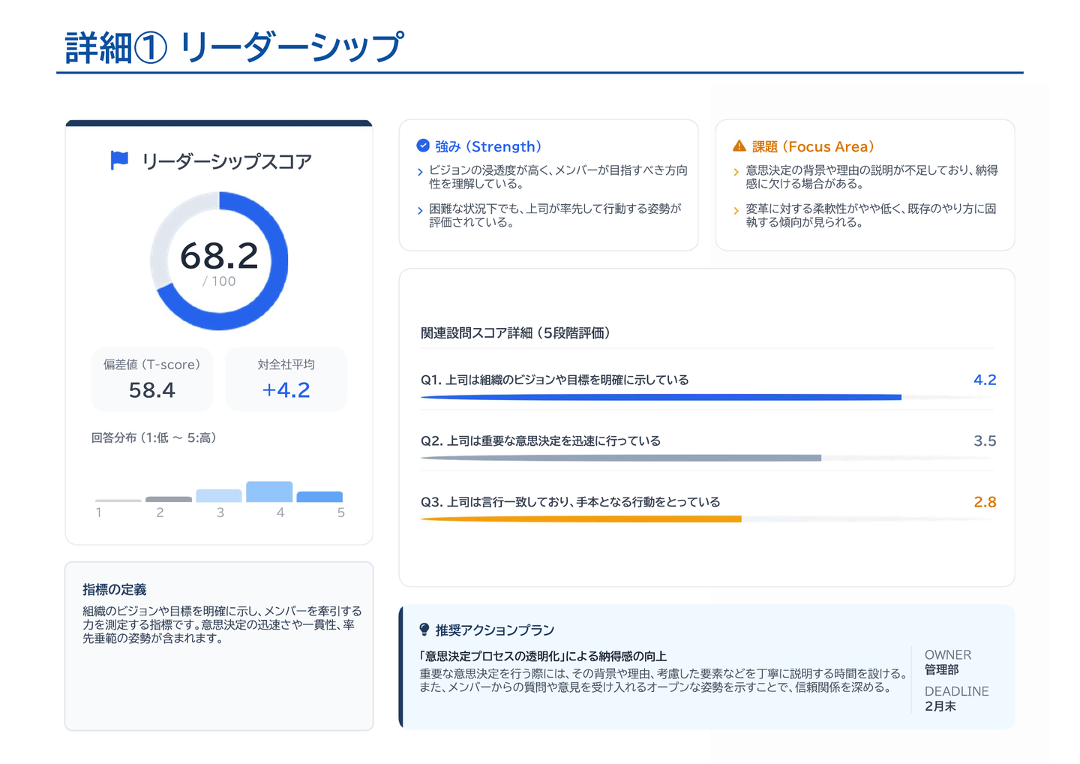
Task: Click the blue checkmark icon next to 強み
Action: (x=423, y=146)
